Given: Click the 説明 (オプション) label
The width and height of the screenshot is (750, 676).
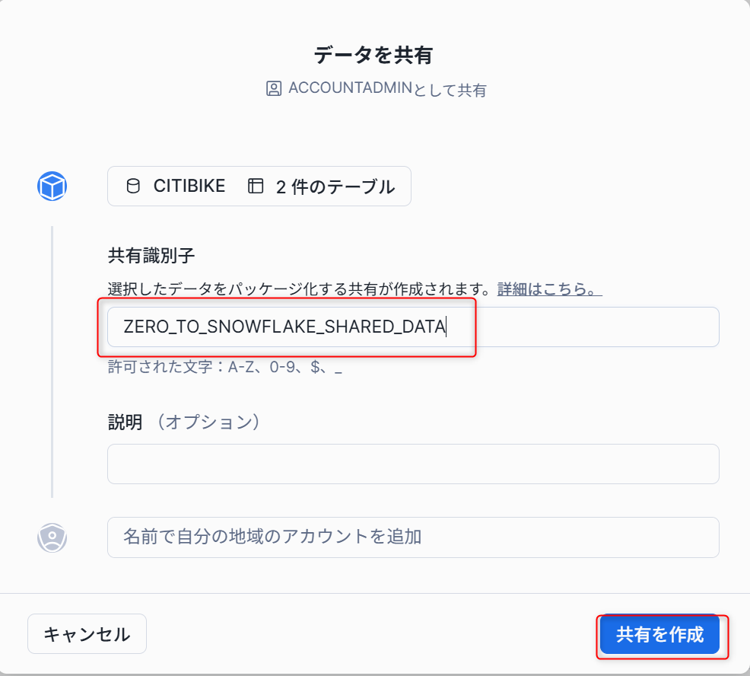Looking at the screenshot, I should point(183,422).
